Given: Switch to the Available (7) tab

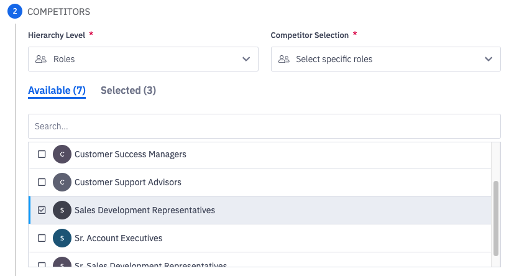Looking at the screenshot, I should click(x=57, y=91).
